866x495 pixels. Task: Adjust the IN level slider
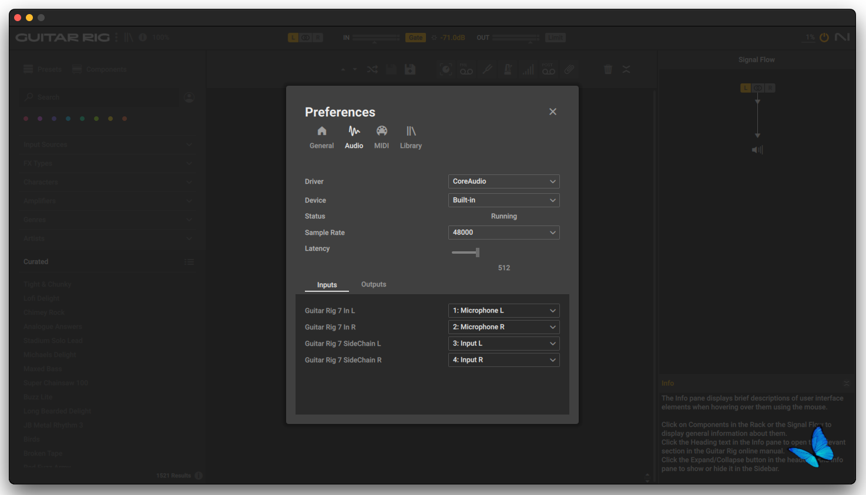(x=376, y=38)
